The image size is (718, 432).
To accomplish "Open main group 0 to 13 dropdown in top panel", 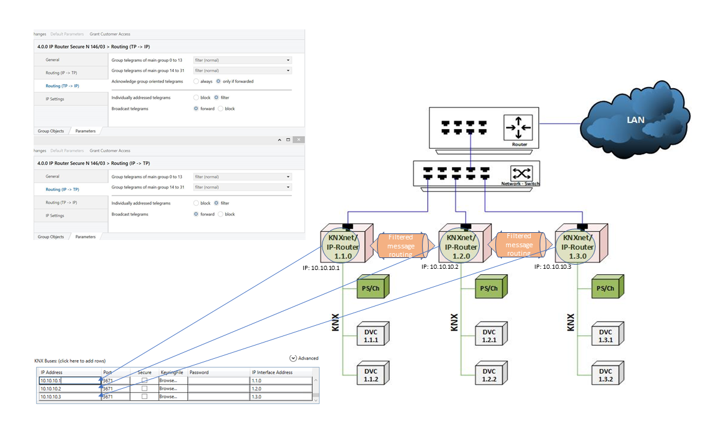I will pos(243,60).
